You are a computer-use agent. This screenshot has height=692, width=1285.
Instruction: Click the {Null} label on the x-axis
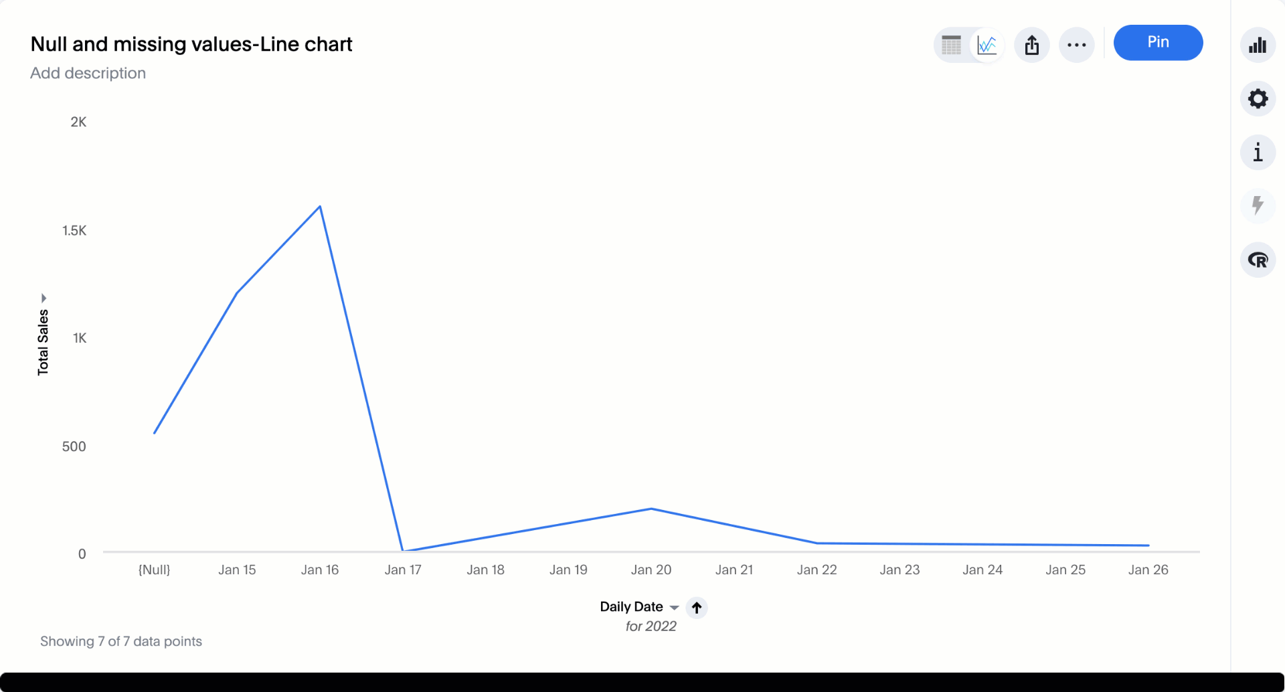(154, 570)
